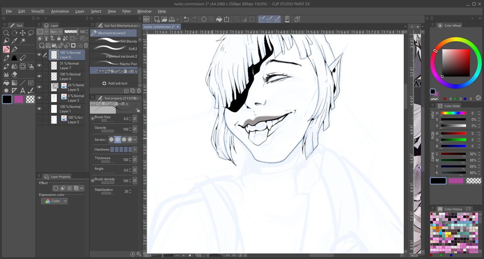Click the Clear (delete) spinner icon

(204, 19)
